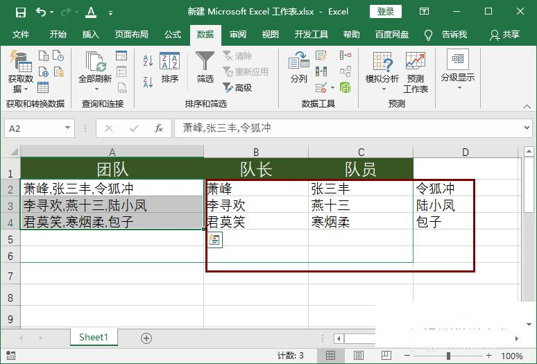Click the Data Validation icon

(x=321, y=87)
